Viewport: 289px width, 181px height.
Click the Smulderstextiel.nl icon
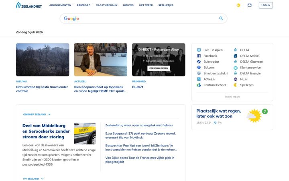coord(199,73)
